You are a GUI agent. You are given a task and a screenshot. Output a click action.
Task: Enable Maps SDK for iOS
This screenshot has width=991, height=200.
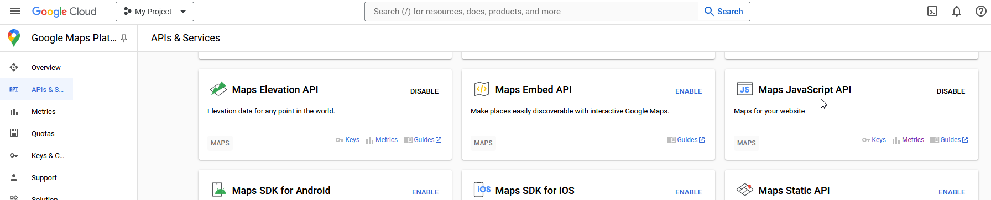pyautogui.click(x=689, y=192)
